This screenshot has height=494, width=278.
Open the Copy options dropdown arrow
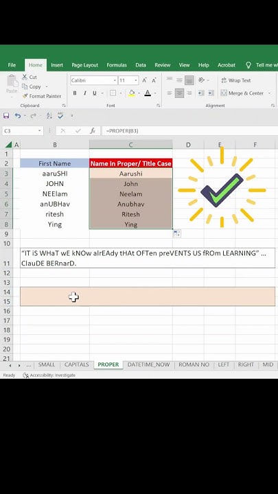pyautogui.click(x=47, y=86)
